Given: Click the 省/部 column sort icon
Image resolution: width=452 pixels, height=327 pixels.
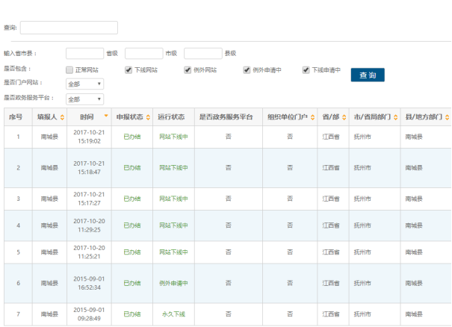Looking at the screenshot, I should 344,117.
